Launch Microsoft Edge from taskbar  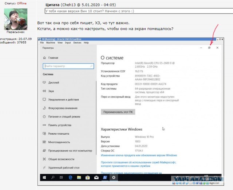[70, 177]
